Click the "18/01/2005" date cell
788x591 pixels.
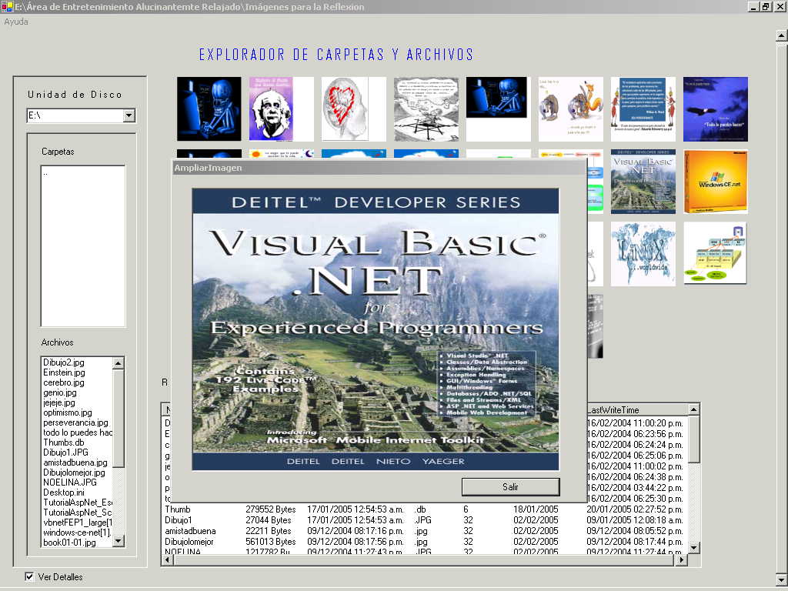(536, 509)
